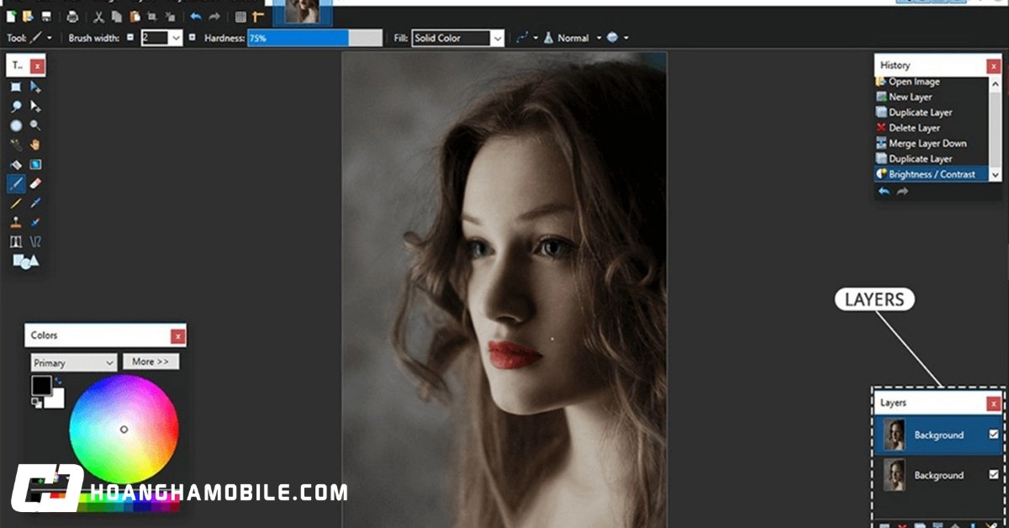
Task: Click the Print icon in the toolbar
Action: coord(72,16)
